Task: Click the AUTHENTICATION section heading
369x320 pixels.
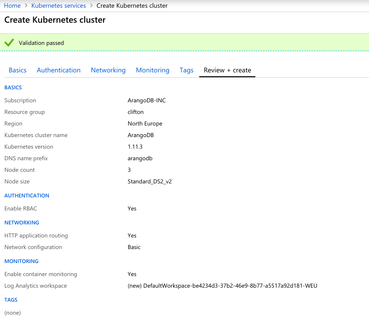Action: (x=27, y=195)
